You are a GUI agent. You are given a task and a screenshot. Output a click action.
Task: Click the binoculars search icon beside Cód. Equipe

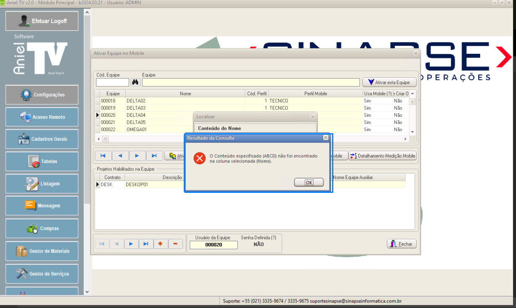(135, 82)
